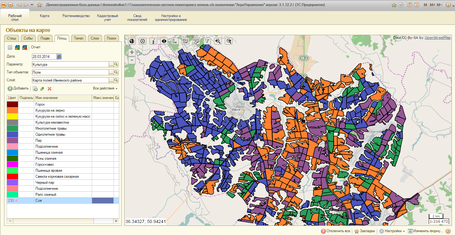Open the calculator icon in title bar
Image resolution: width=455 pixels, height=235 pixels.
coord(410,5)
